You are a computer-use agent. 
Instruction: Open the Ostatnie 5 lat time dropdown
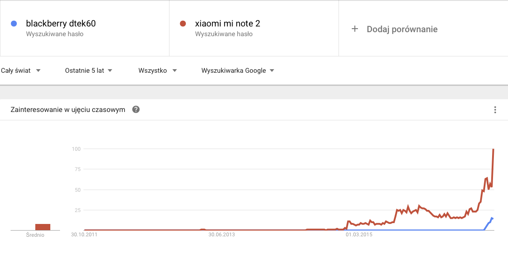click(88, 71)
